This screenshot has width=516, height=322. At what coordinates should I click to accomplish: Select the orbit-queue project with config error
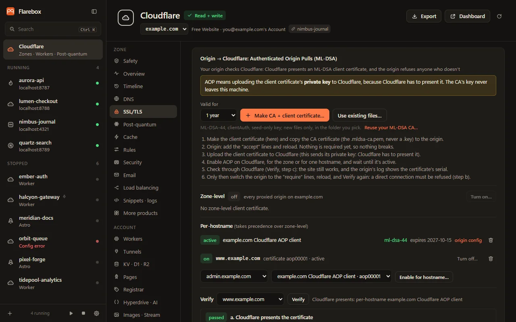[x=53, y=242]
